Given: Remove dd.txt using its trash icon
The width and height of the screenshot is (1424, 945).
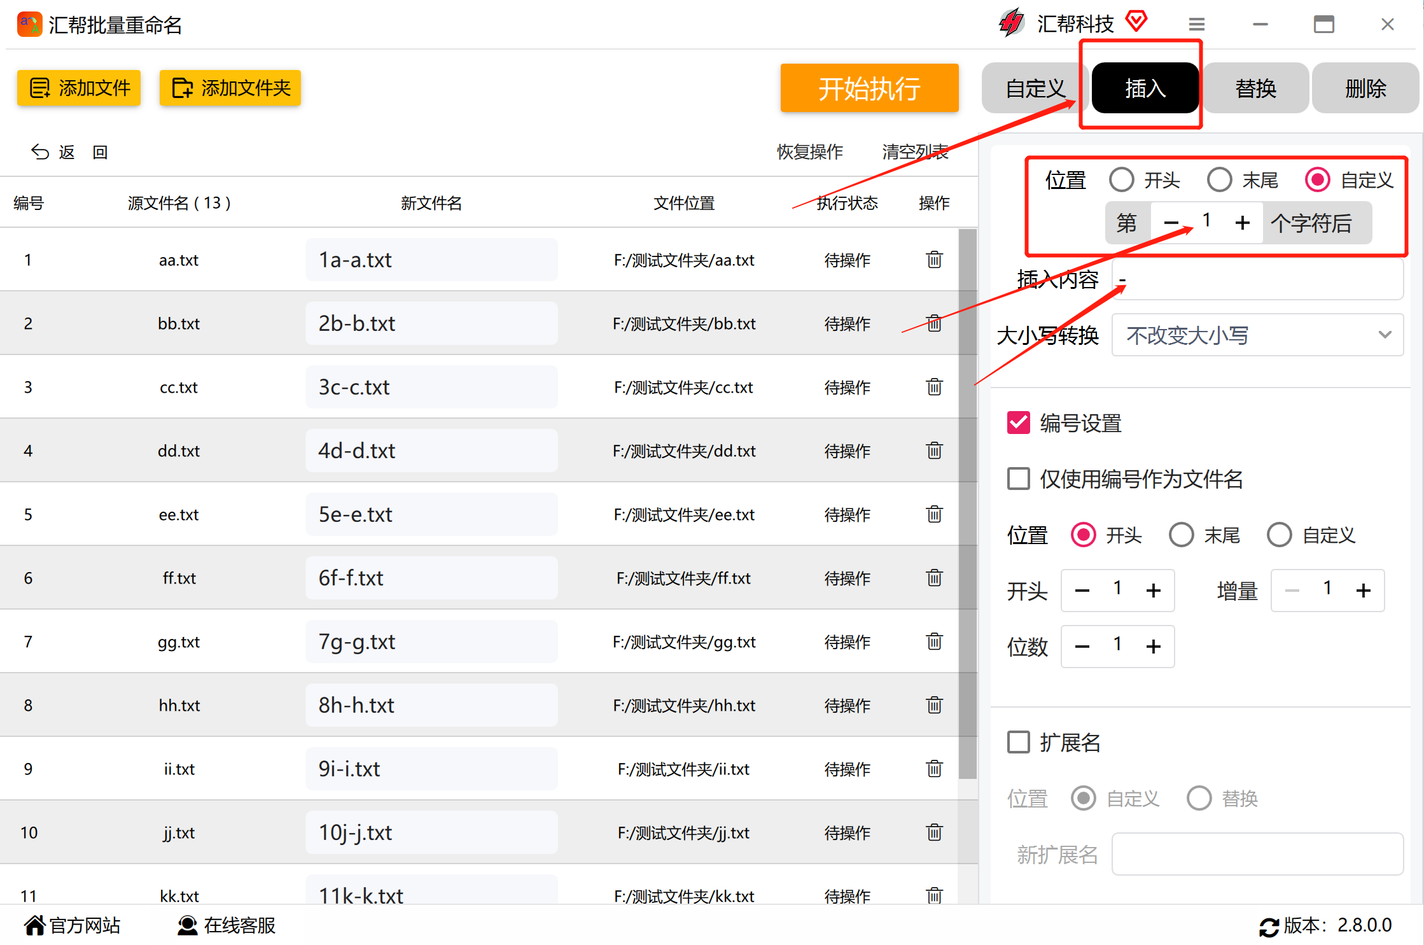Looking at the screenshot, I should click(x=934, y=451).
